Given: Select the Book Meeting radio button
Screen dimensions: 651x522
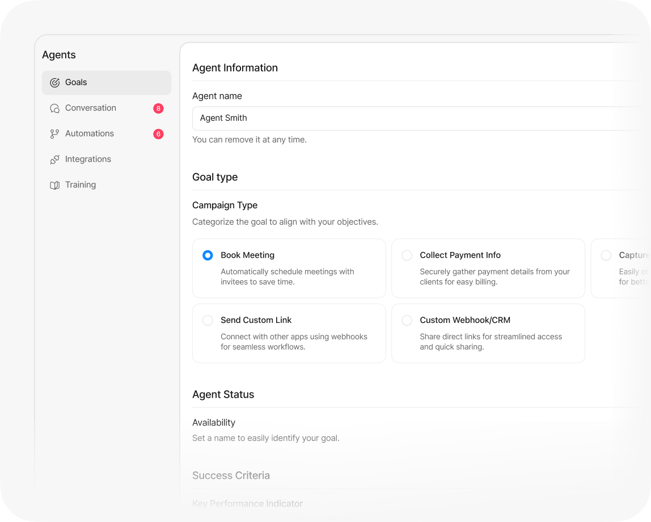Looking at the screenshot, I should point(208,255).
